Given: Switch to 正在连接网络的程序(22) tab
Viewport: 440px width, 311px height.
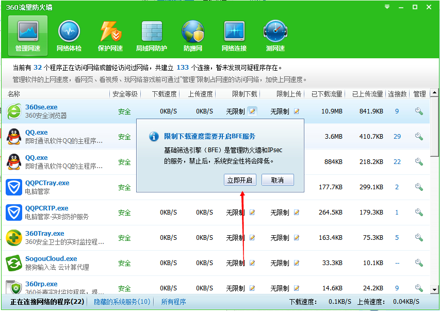Looking at the screenshot, I should point(47,302).
